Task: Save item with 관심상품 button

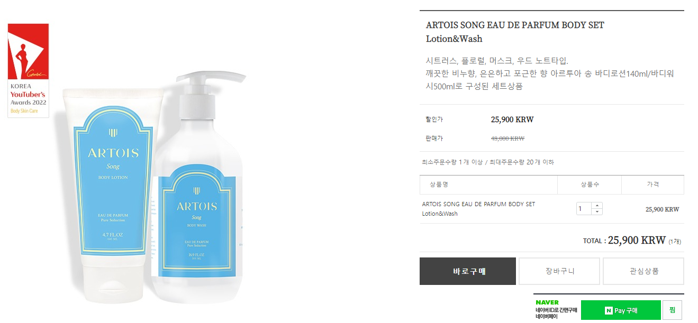Action: click(643, 271)
